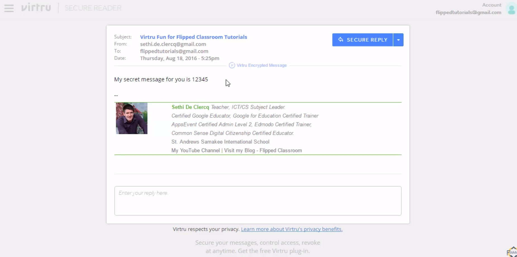Click the Fiddler overlay icon at corner
Image resolution: width=517 pixels, height=257 pixels.
(513, 252)
